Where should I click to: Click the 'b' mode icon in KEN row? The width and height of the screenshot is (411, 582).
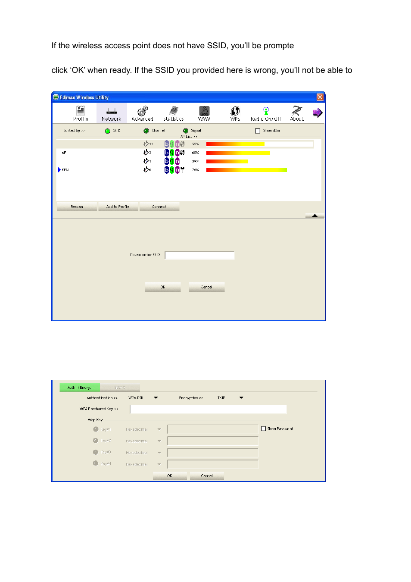(167, 170)
